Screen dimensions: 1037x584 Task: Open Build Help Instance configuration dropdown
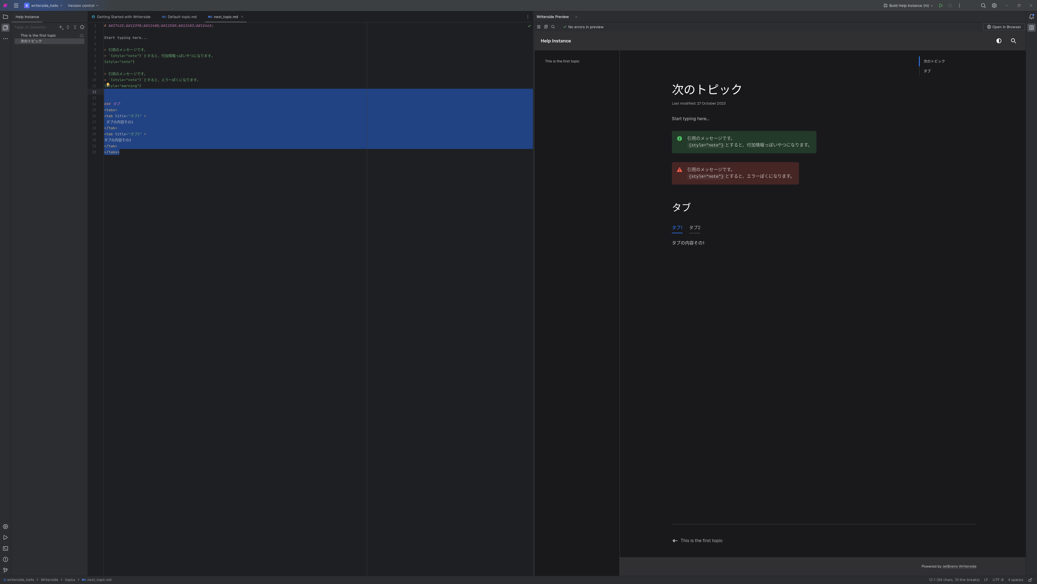click(x=908, y=6)
